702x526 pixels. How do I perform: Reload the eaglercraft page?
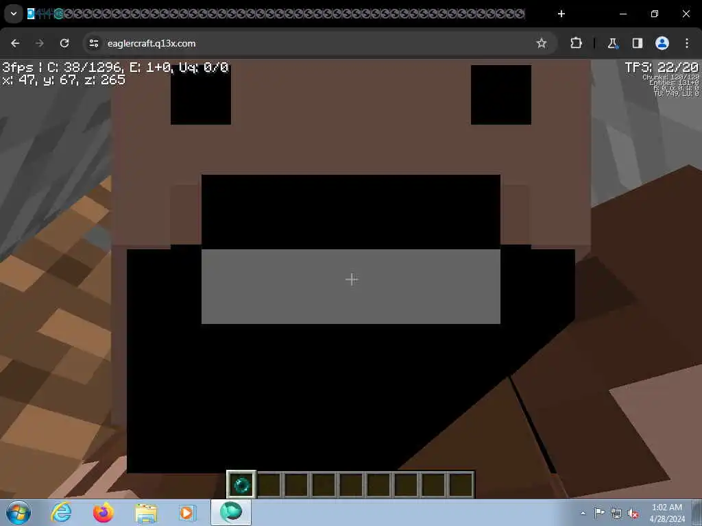(x=64, y=43)
